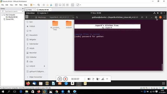Enter VMware full screen mode
The width and height of the screenshot is (167, 94).
click(x=64, y=5)
